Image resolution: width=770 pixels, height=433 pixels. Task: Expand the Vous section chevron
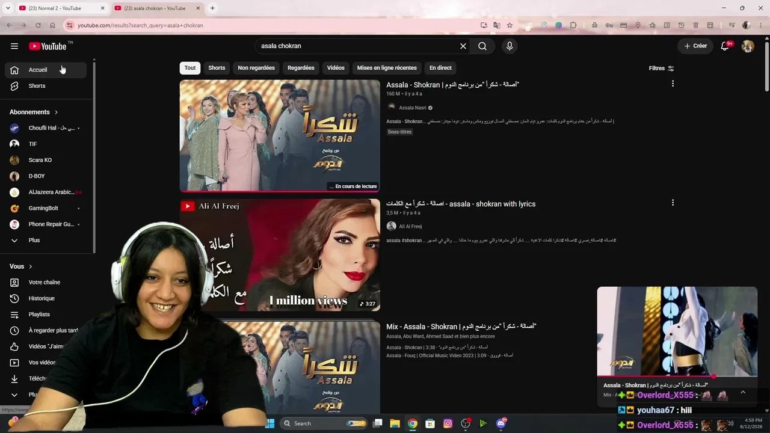[31, 266]
